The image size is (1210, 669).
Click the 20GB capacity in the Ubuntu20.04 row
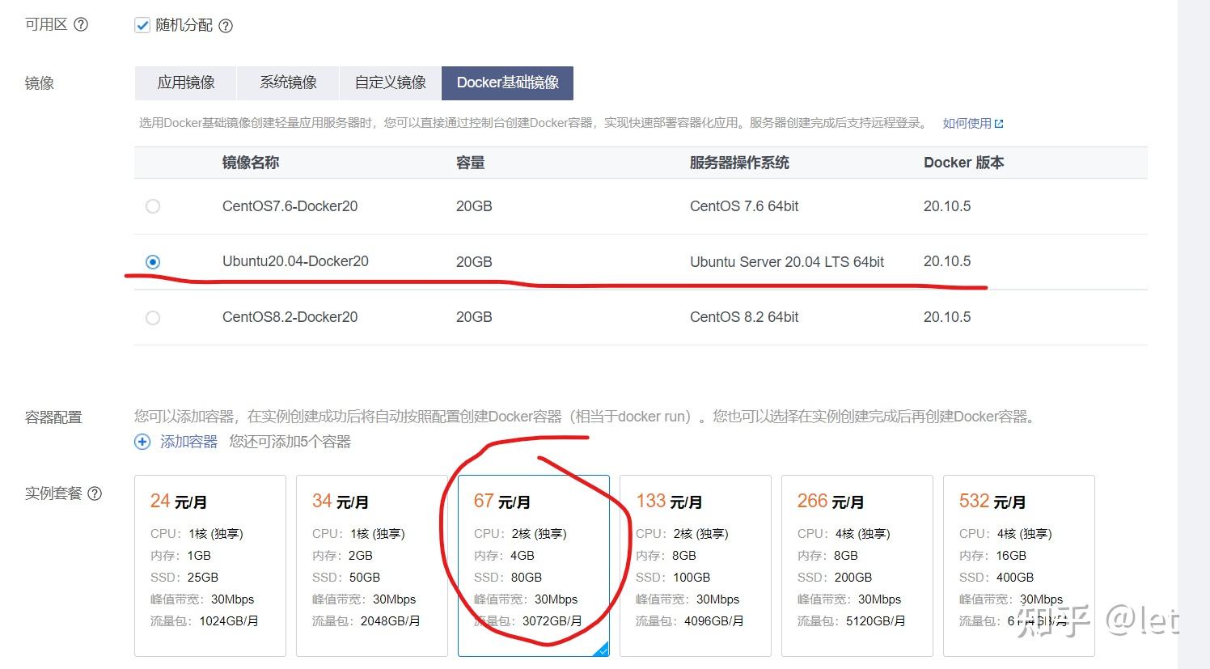(474, 262)
